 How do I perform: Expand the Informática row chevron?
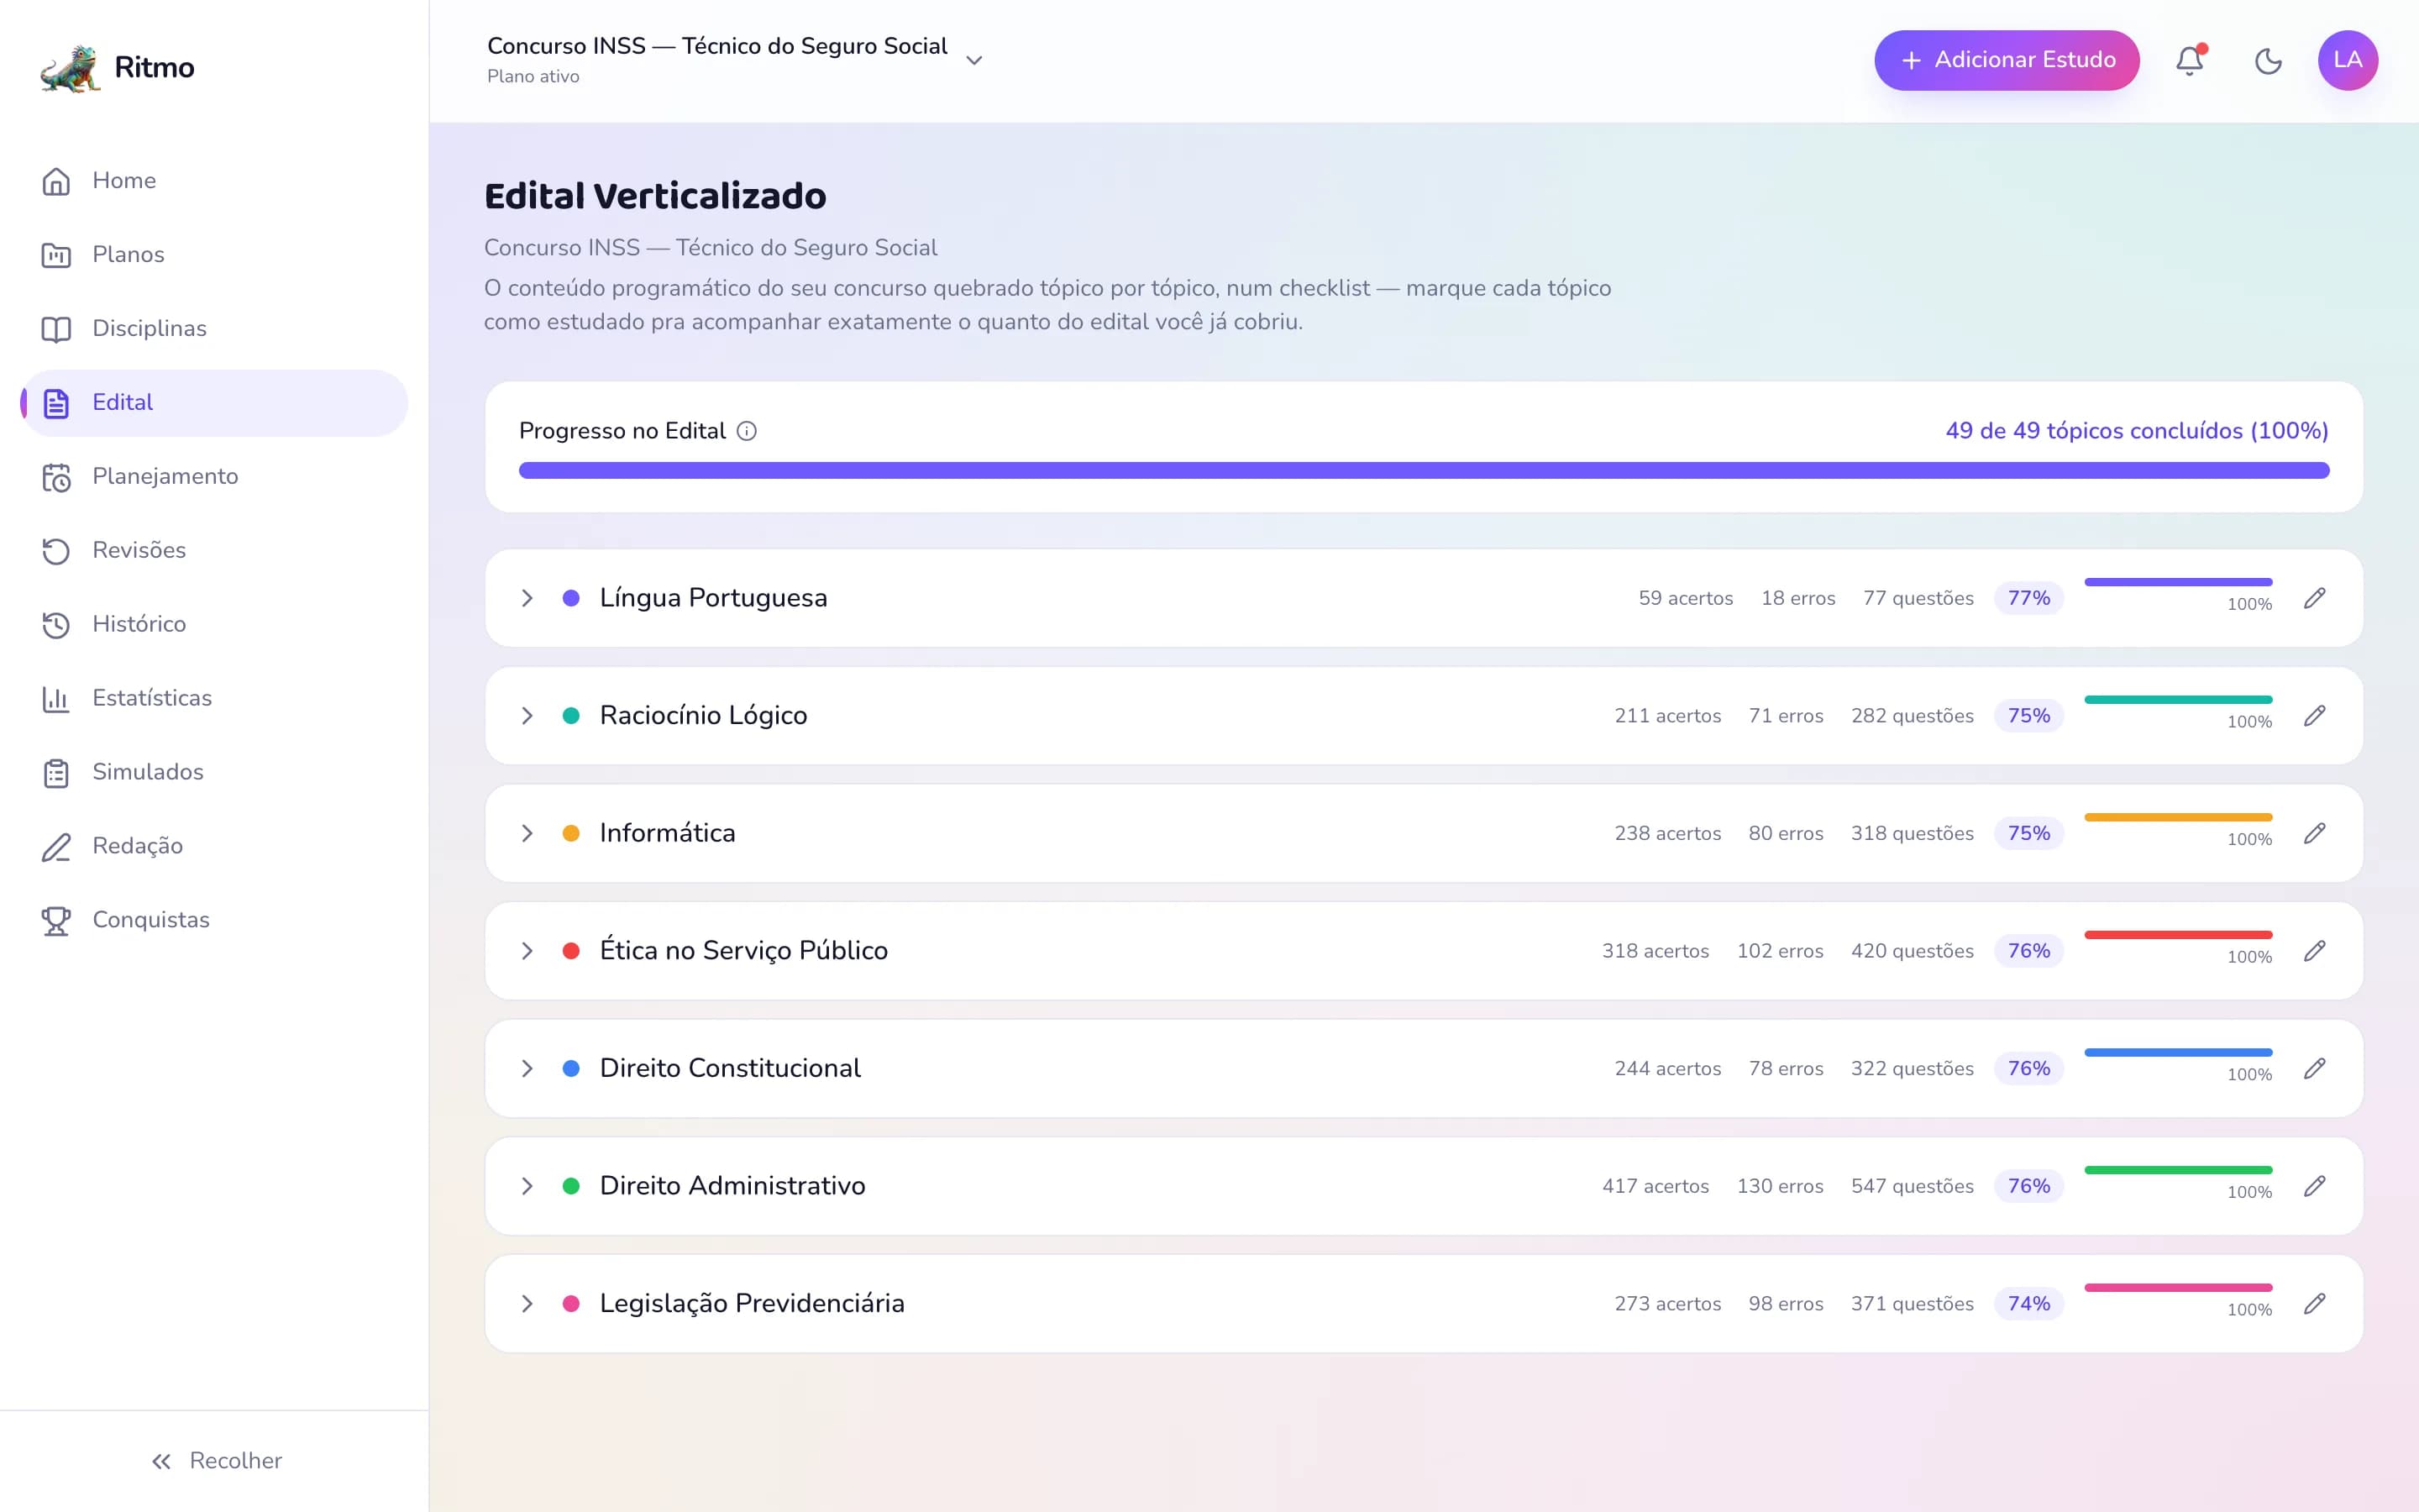coord(527,833)
